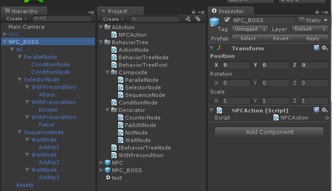The image size is (332, 191).
Task: Click the object picker circle beside the Script field
Action: 327,118
